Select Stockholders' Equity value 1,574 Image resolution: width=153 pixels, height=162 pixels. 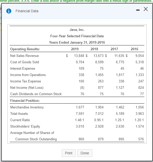point(139,127)
